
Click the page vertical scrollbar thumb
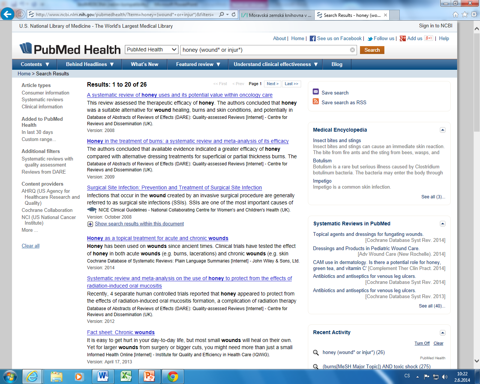(x=477, y=82)
